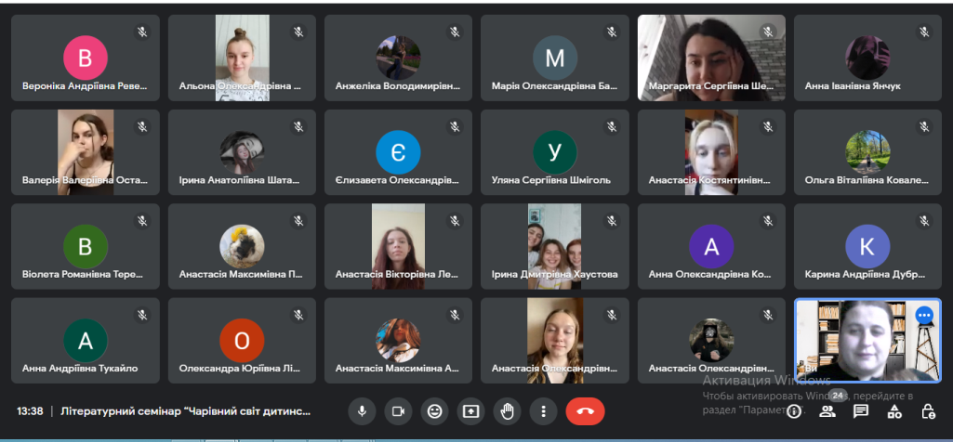Toggle the camera button in call controls
The height and width of the screenshot is (442, 953).
click(398, 411)
